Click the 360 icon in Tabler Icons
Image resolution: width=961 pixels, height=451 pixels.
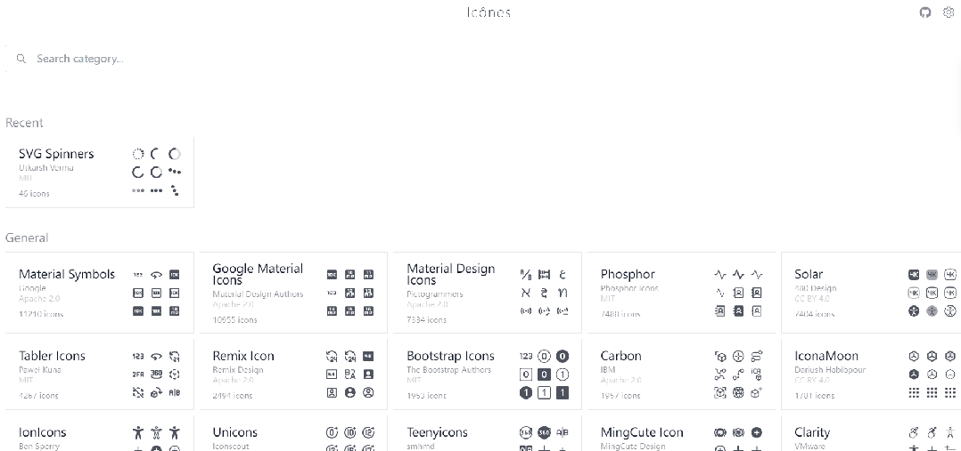[156, 374]
